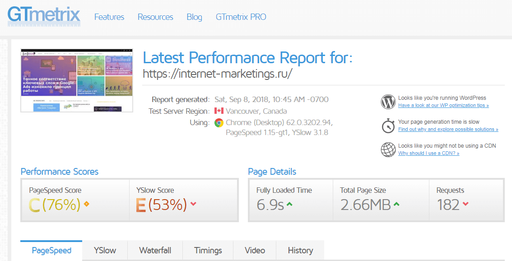This screenshot has height=261, width=512.
Task: Click the WordPress logo icon
Action: point(388,102)
